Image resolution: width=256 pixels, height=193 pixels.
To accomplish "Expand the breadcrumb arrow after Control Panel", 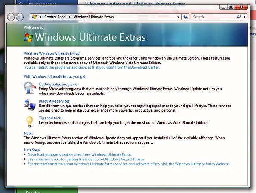I will point(70,17).
